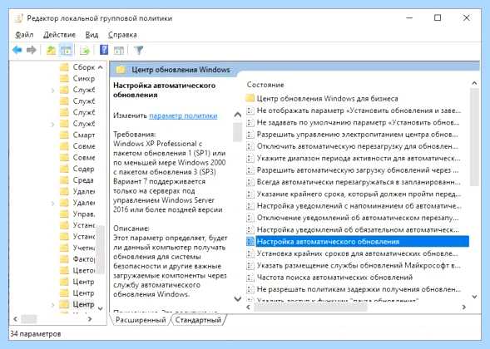Image resolution: width=490 pixels, height=349 pixels.
Task: Select policy Не отображать параметр «Установить обновления
Action: click(359, 111)
